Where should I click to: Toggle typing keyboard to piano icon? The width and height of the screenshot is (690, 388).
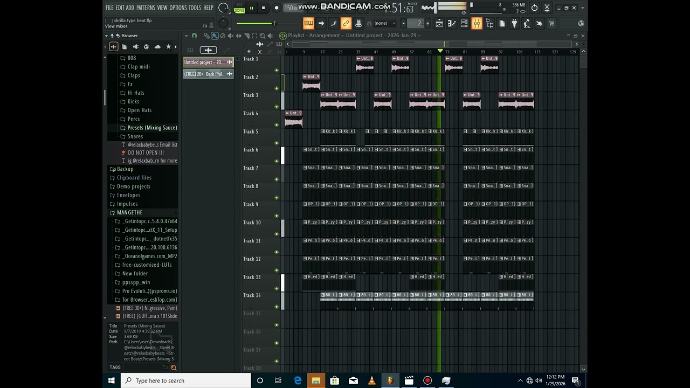(x=308, y=23)
